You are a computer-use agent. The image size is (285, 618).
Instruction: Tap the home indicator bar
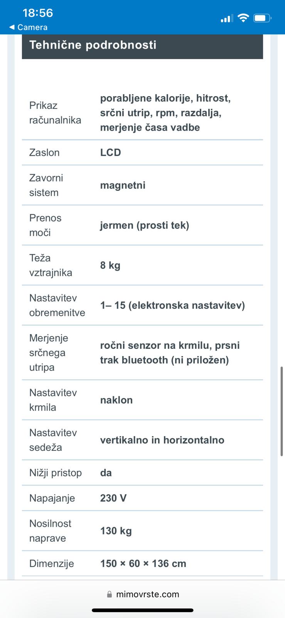[143, 610]
